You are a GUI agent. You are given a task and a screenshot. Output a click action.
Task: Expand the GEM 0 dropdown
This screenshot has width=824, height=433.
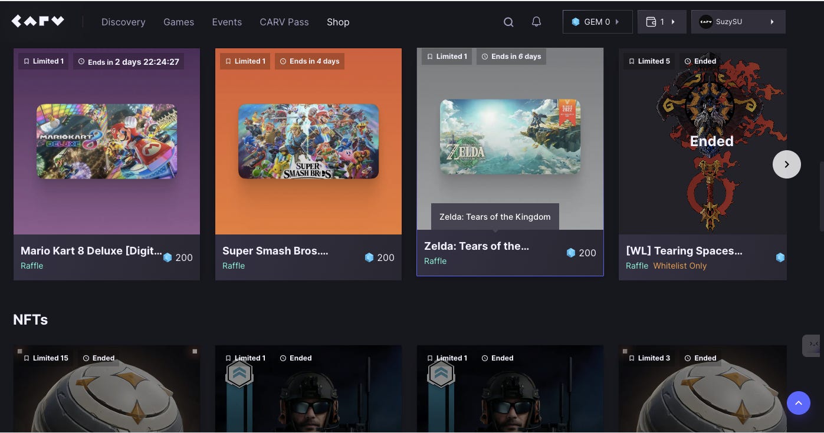coord(618,22)
